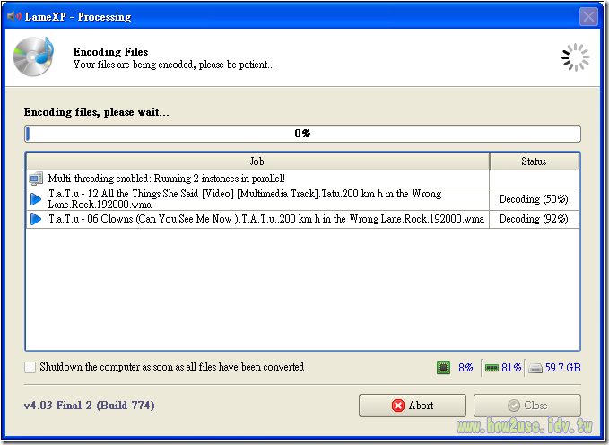Click the blue play icon for Clowns track
Image resolution: width=609 pixels, height=445 pixels.
(x=36, y=219)
